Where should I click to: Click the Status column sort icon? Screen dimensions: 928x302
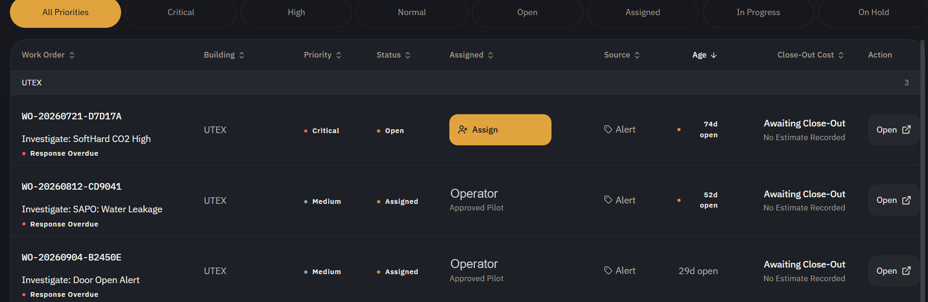tap(408, 55)
